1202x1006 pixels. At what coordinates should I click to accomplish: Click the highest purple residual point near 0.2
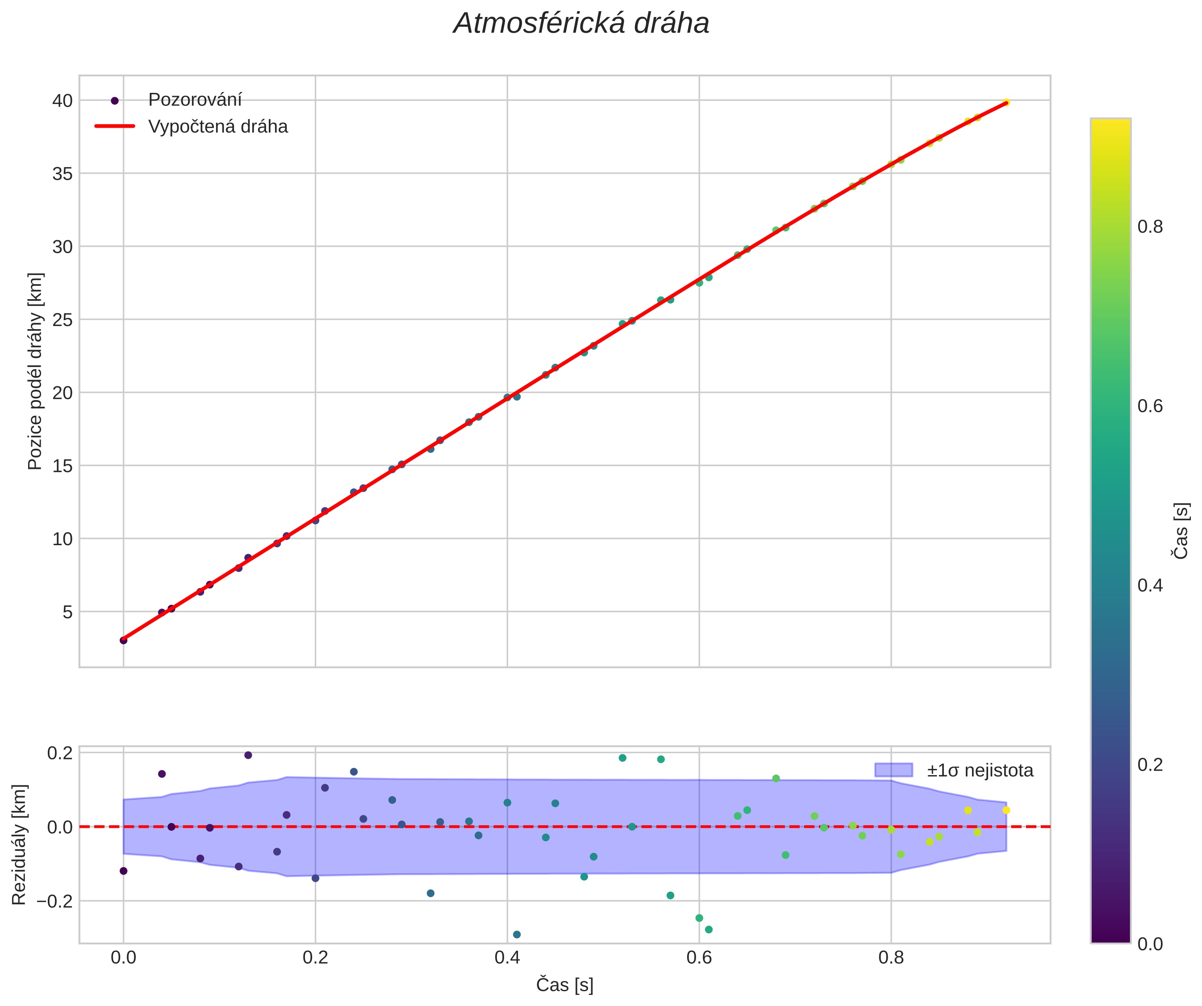click(248, 756)
